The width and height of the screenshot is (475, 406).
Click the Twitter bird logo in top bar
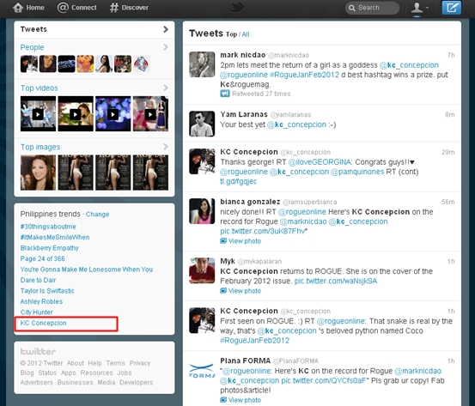pyautogui.click(x=237, y=7)
